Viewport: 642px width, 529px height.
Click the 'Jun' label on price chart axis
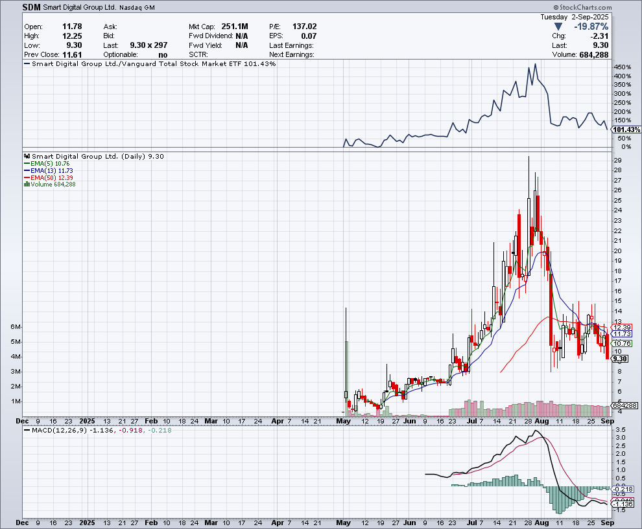click(x=409, y=421)
